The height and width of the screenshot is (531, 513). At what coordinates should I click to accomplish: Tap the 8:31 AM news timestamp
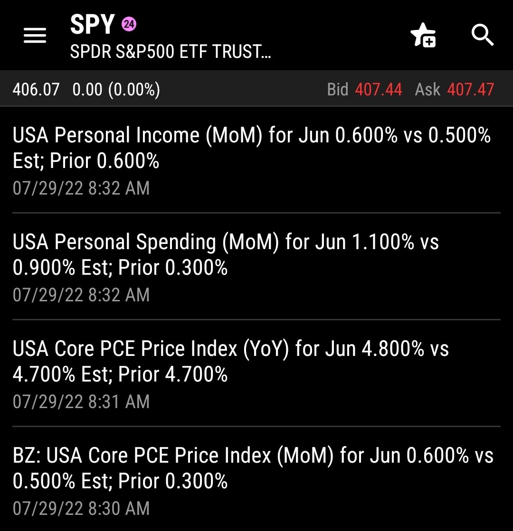(81, 402)
